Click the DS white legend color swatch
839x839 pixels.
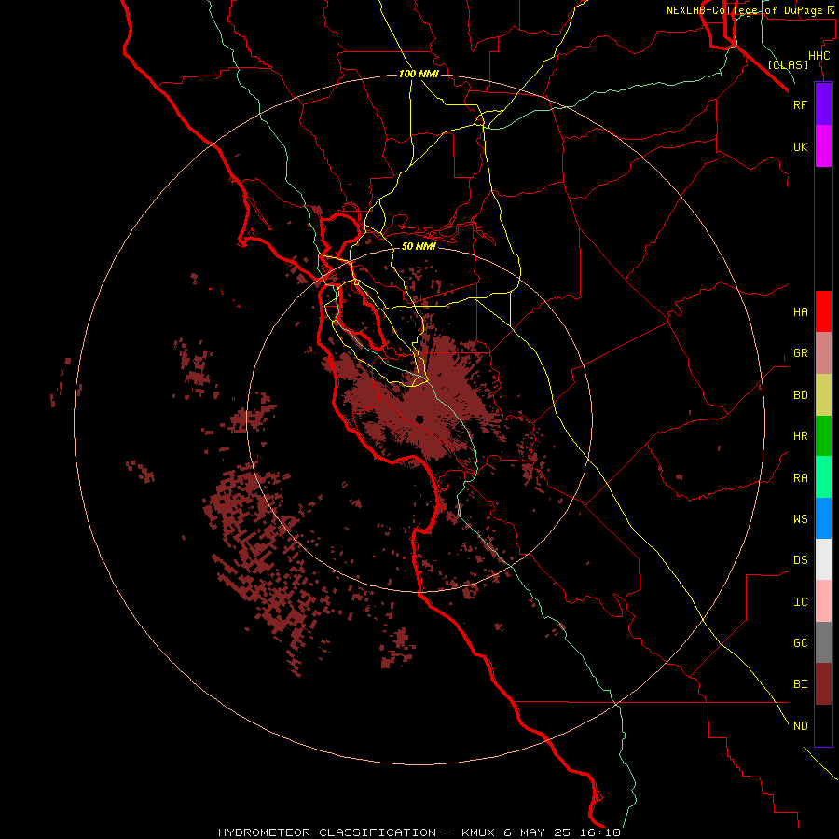click(x=823, y=559)
